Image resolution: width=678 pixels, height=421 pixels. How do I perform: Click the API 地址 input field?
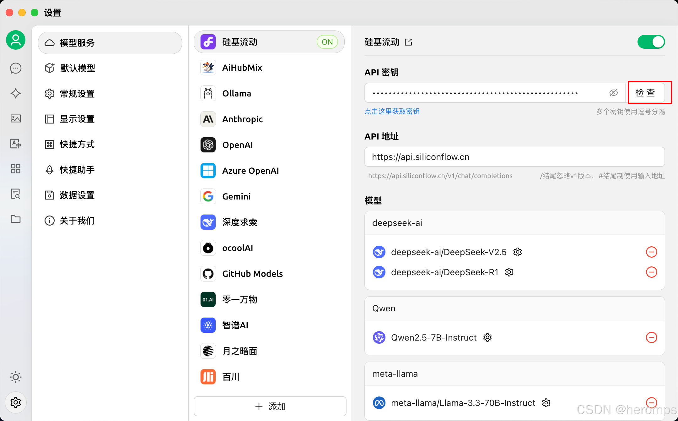[x=514, y=157]
